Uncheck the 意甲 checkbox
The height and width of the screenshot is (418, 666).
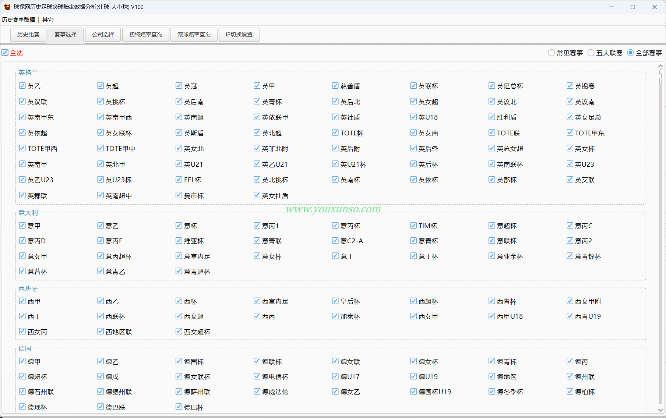click(22, 226)
